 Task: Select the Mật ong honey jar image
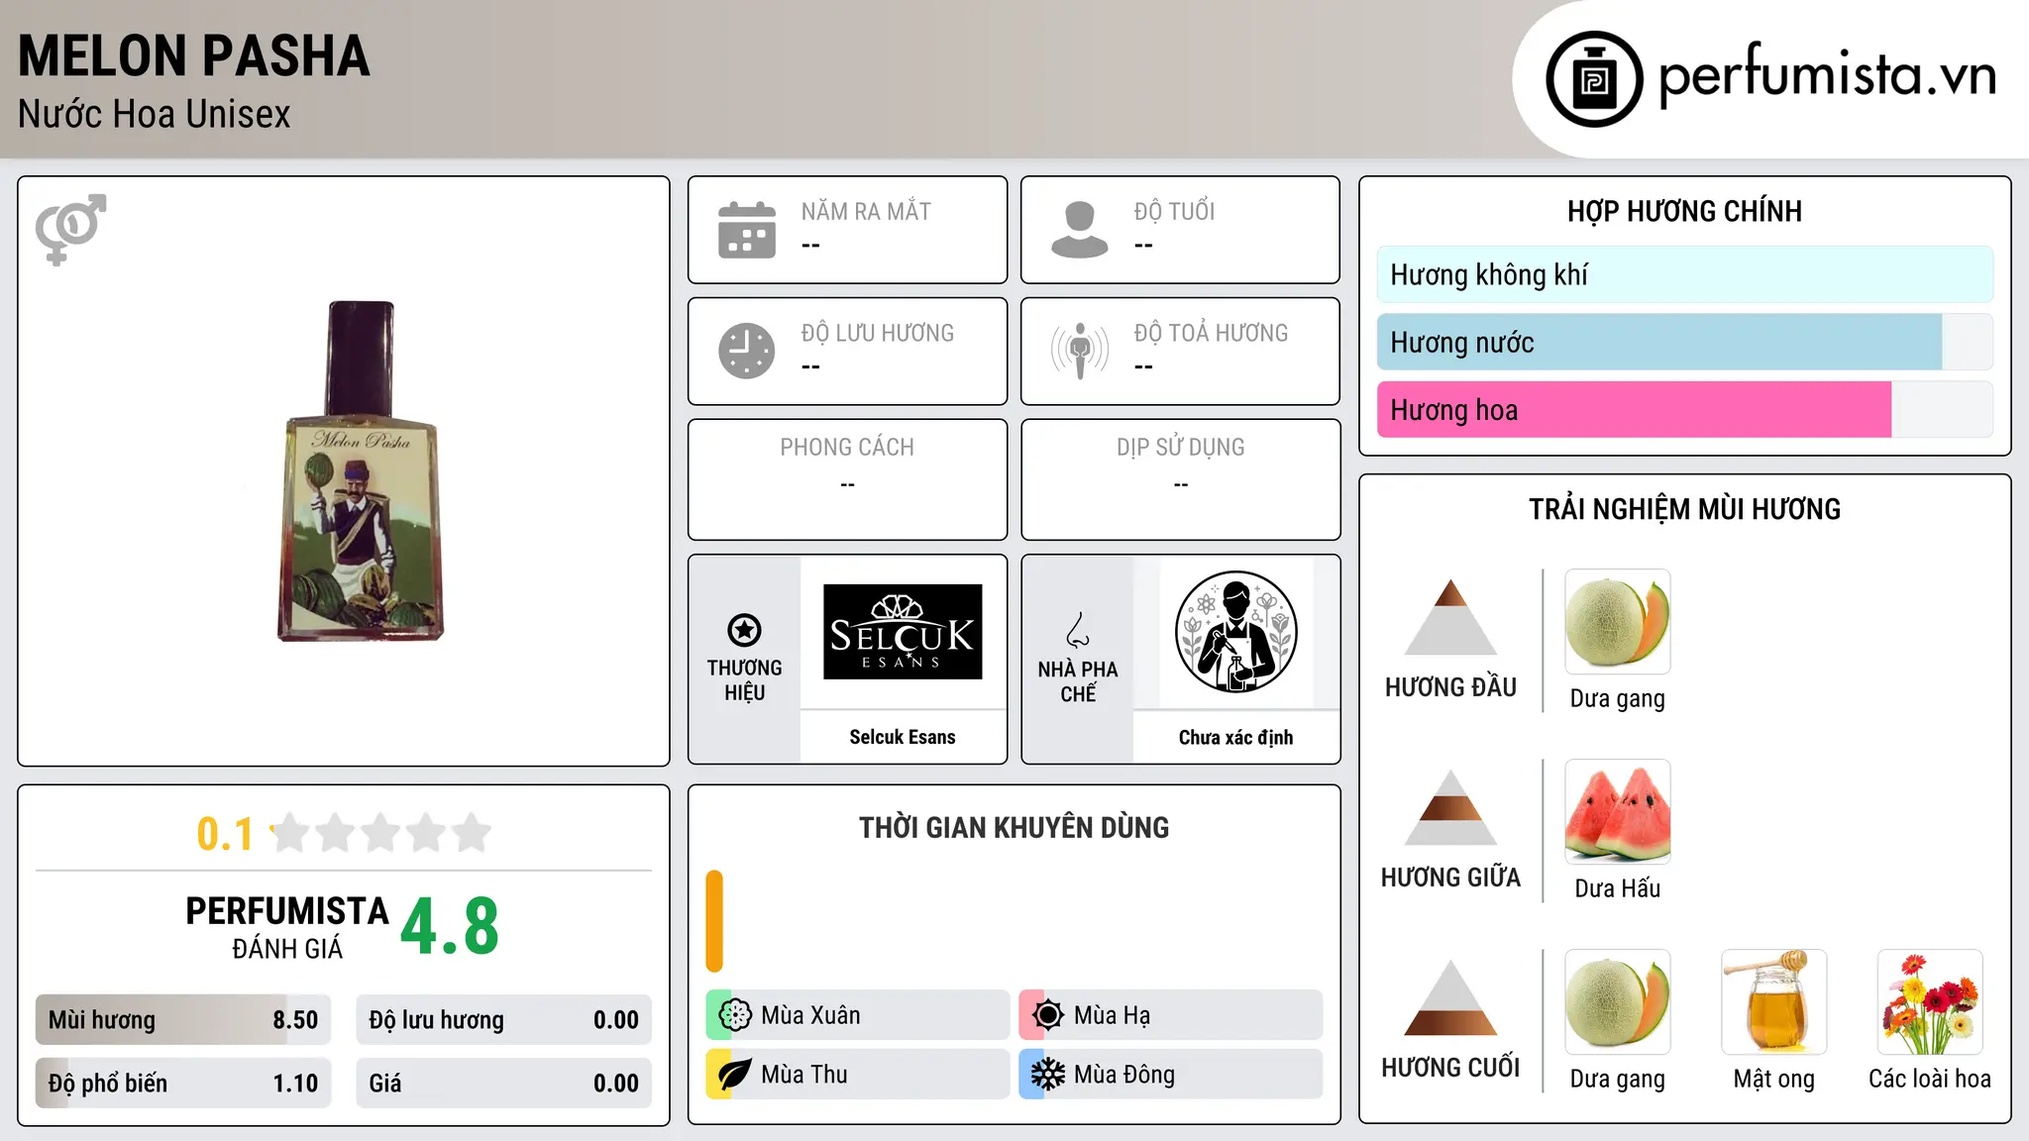click(1774, 1002)
